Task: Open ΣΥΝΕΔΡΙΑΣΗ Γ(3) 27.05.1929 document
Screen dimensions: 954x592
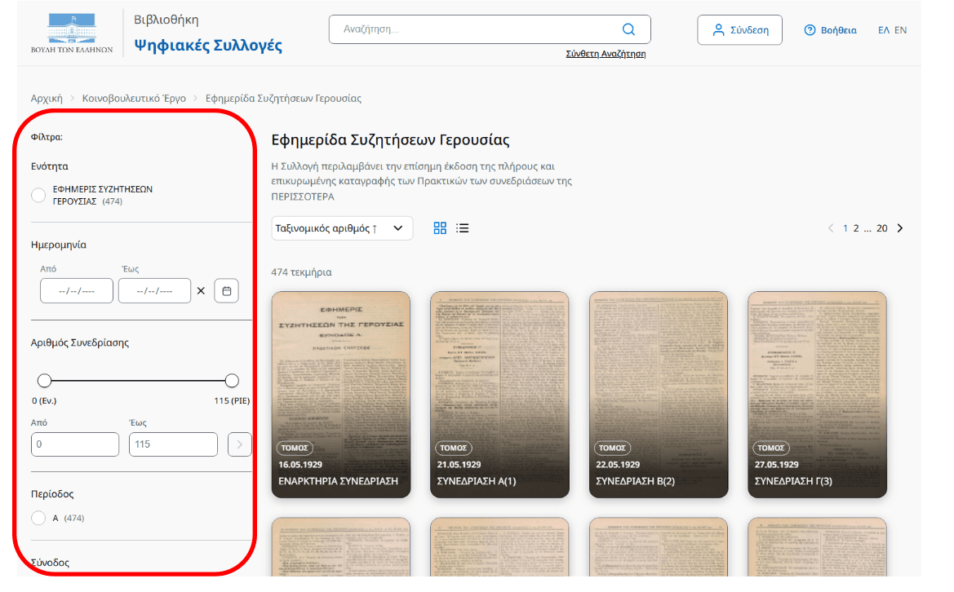Action: click(817, 395)
